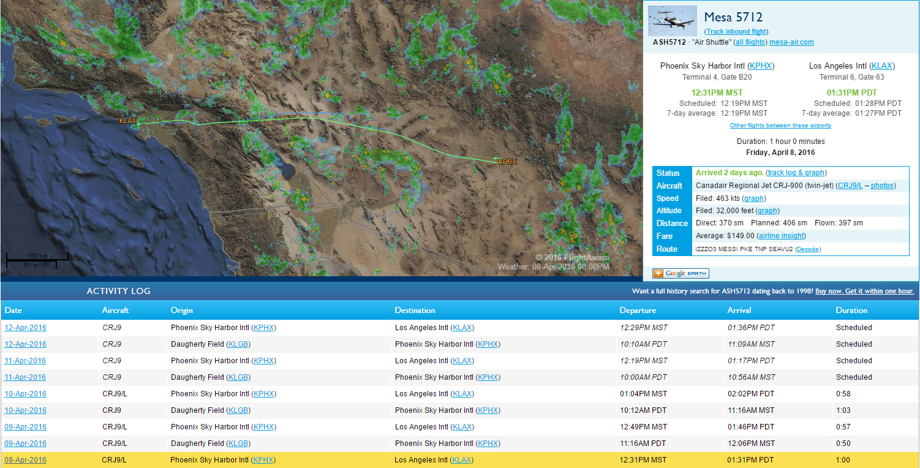Image resolution: width=920 pixels, height=468 pixels.
Task: Open the 12-Apr-2016 flight departing 12:29PM MST
Action: [25, 328]
